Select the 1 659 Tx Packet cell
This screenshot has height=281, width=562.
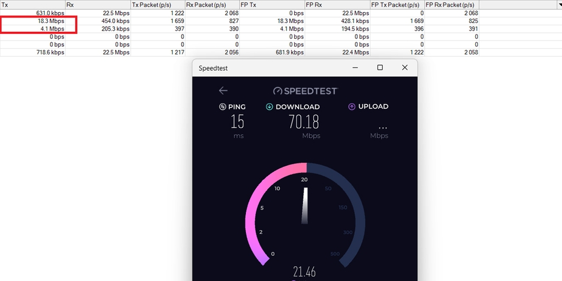[x=158, y=21]
